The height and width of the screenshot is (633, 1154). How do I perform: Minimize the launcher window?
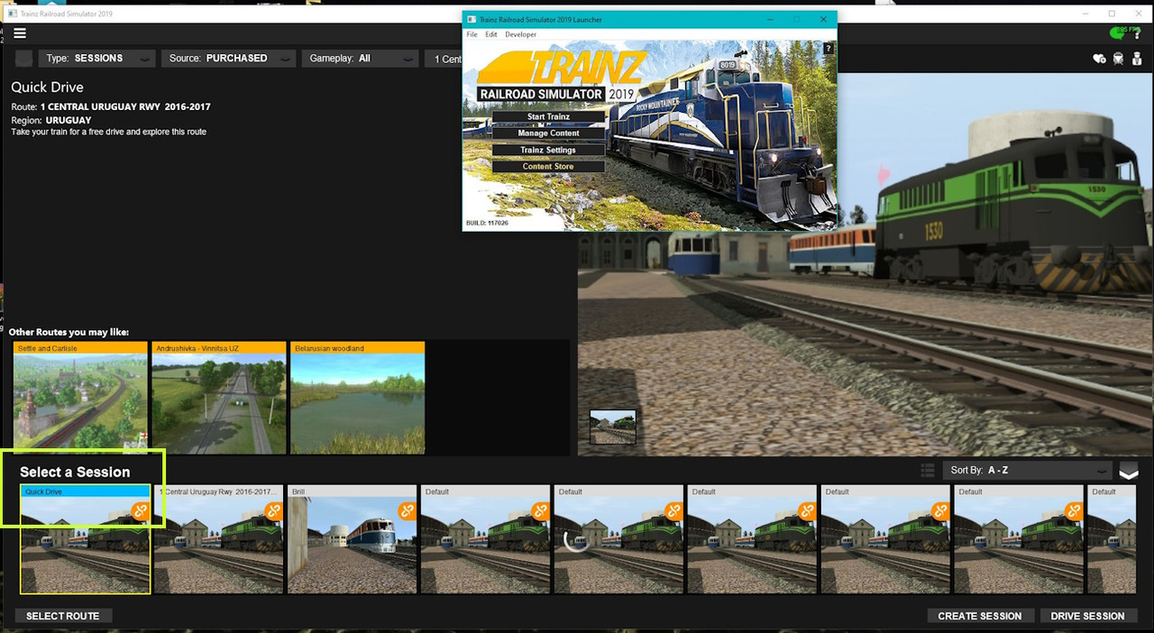pos(769,20)
